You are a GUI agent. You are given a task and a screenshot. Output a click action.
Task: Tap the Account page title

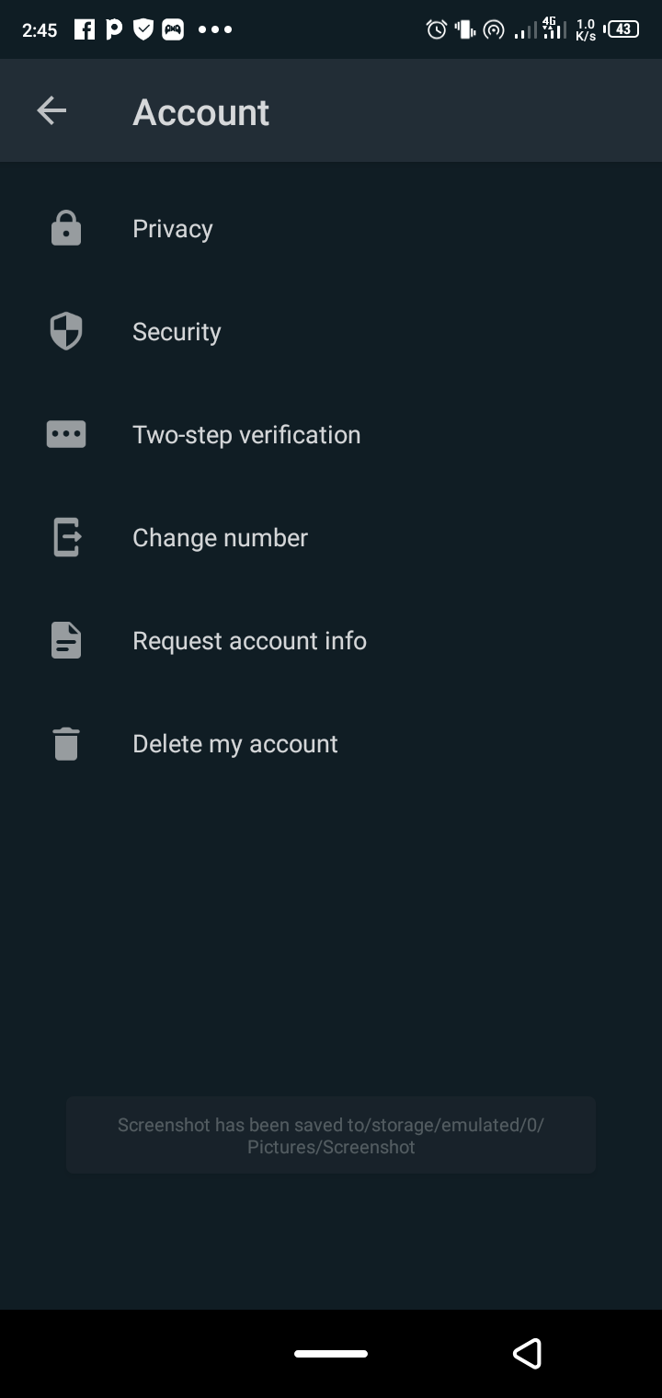pos(200,112)
